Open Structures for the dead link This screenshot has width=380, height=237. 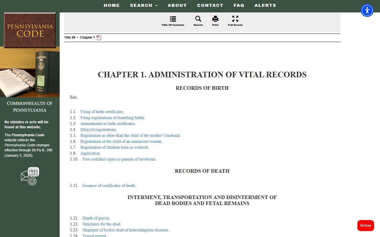(x=102, y=224)
